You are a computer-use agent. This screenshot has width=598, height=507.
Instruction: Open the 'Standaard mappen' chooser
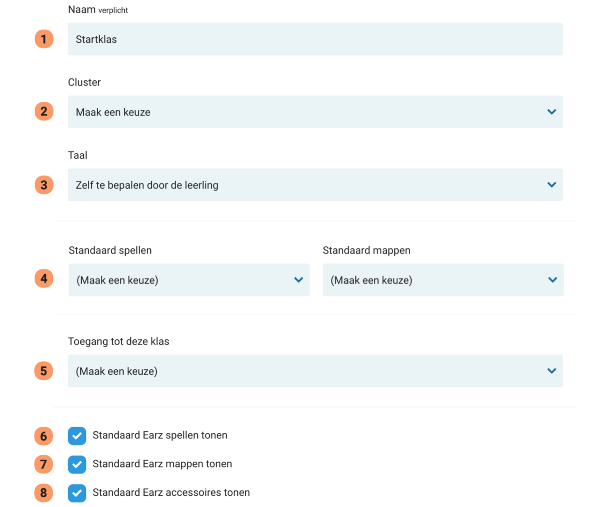pyautogui.click(x=443, y=280)
